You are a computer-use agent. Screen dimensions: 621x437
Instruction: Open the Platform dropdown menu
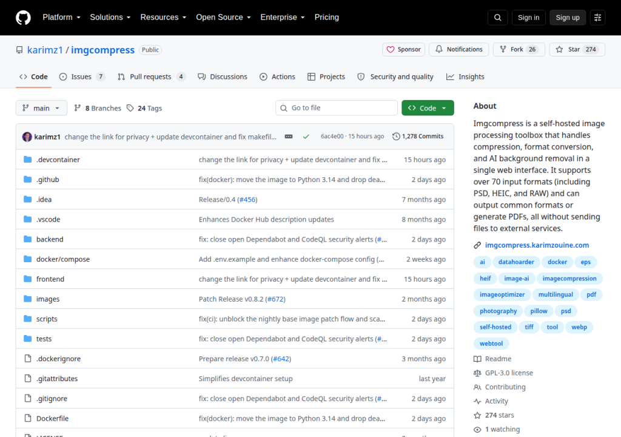pyautogui.click(x=61, y=18)
